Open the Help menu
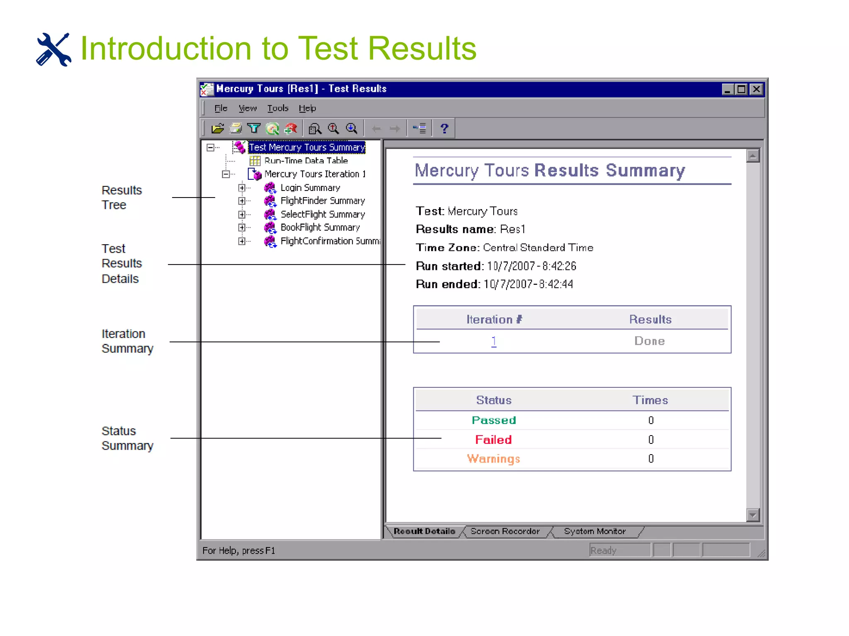This screenshot has height=636, width=849. [x=307, y=108]
